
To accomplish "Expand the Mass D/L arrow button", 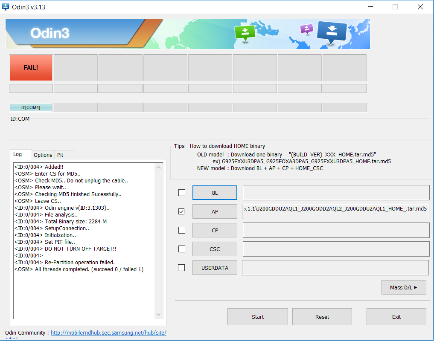I will 403,287.
